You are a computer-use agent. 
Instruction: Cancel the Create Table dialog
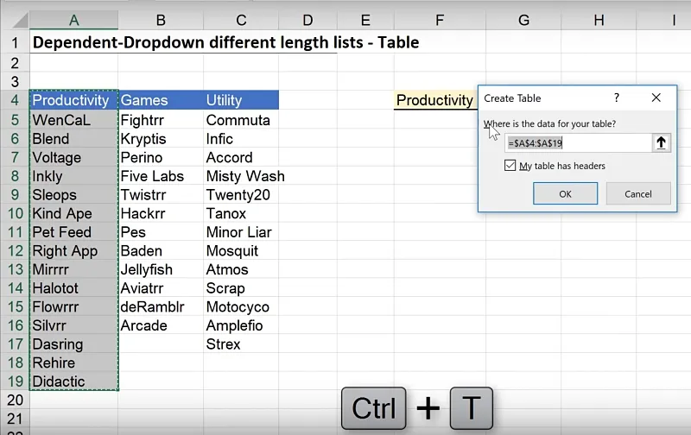coord(638,194)
